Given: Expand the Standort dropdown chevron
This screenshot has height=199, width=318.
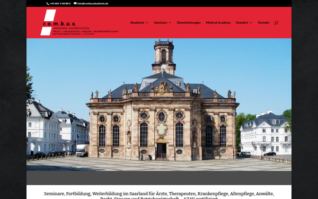Looking at the screenshot, I should (251, 23).
